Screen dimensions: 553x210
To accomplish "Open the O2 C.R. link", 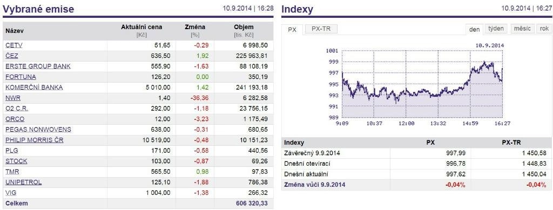I will tap(17, 109).
